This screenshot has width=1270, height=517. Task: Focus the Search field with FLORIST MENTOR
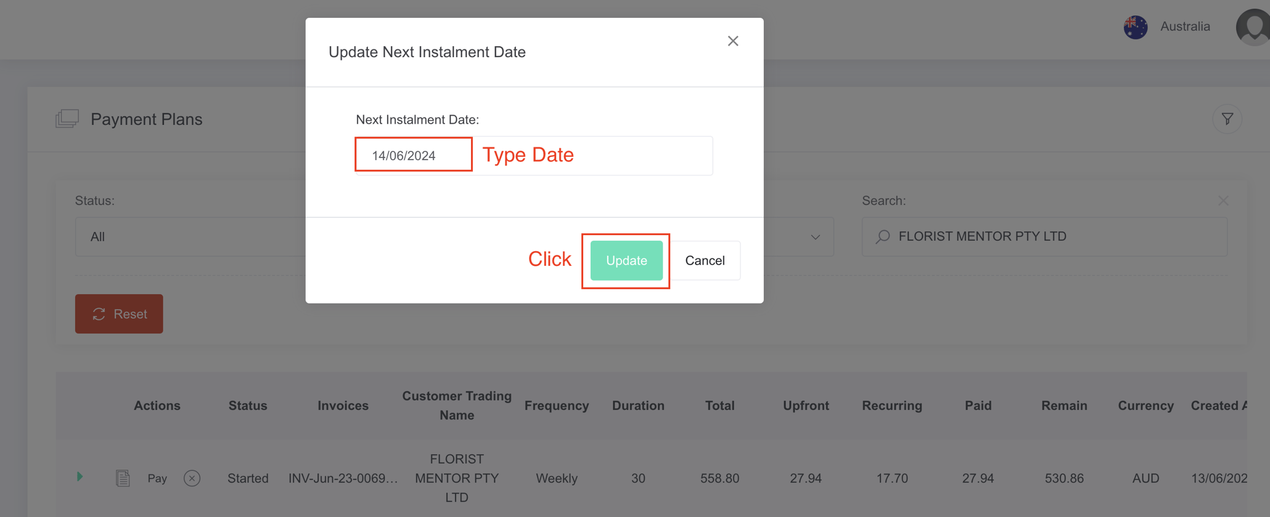tap(1044, 236)
